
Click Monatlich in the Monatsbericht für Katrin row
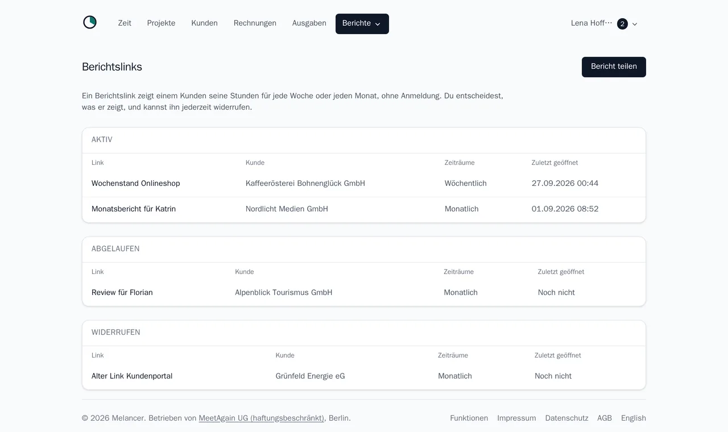coord(461,209)
